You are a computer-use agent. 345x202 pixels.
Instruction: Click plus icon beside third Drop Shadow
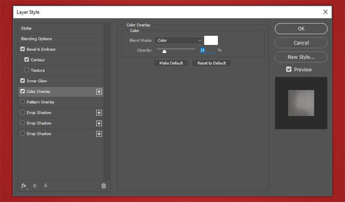(99, 134)
